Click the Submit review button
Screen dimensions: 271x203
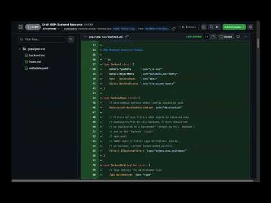[x=234, y=27]
